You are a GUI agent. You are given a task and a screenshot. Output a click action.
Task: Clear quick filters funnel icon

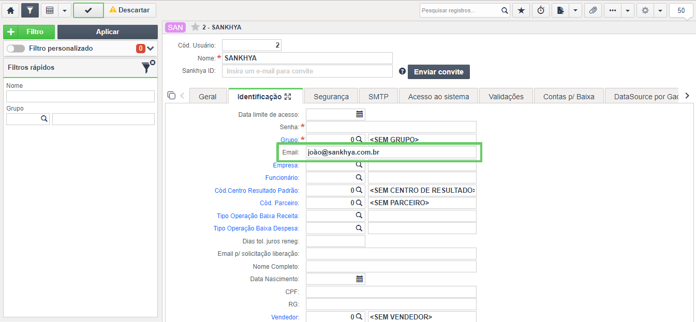[x=148, y=67]
